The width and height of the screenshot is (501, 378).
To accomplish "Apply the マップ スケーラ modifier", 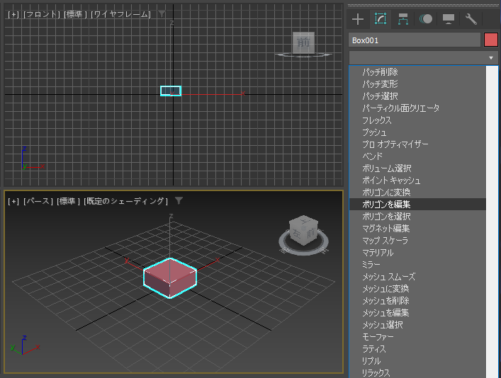I will tap(417, 241).
